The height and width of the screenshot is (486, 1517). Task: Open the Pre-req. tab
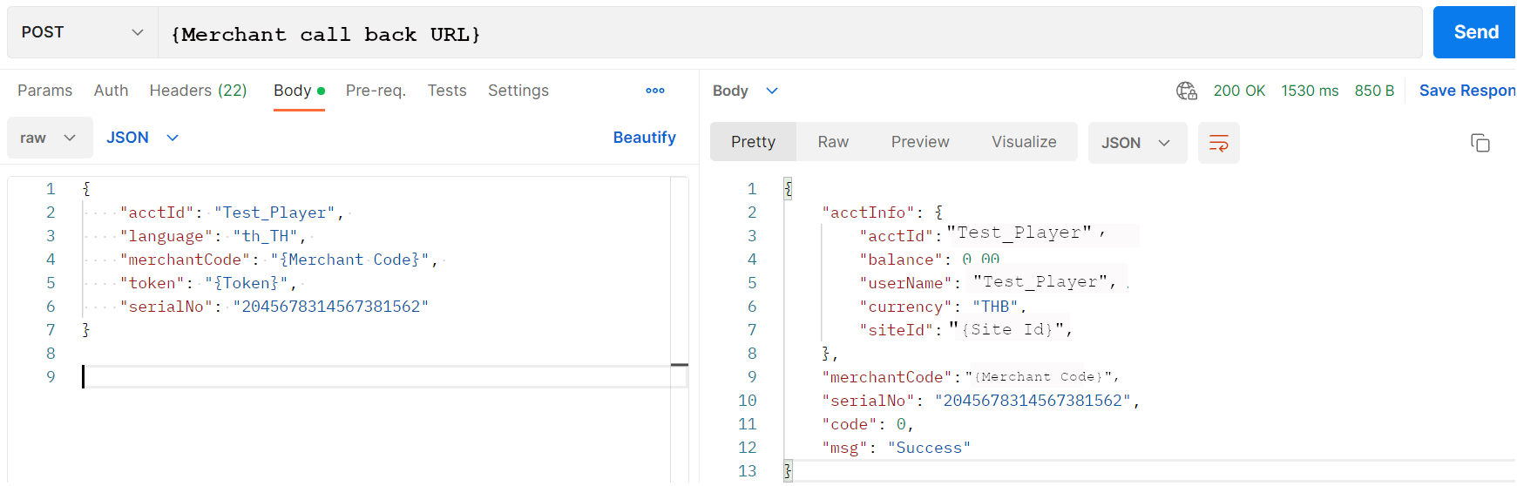coord(376,91)
